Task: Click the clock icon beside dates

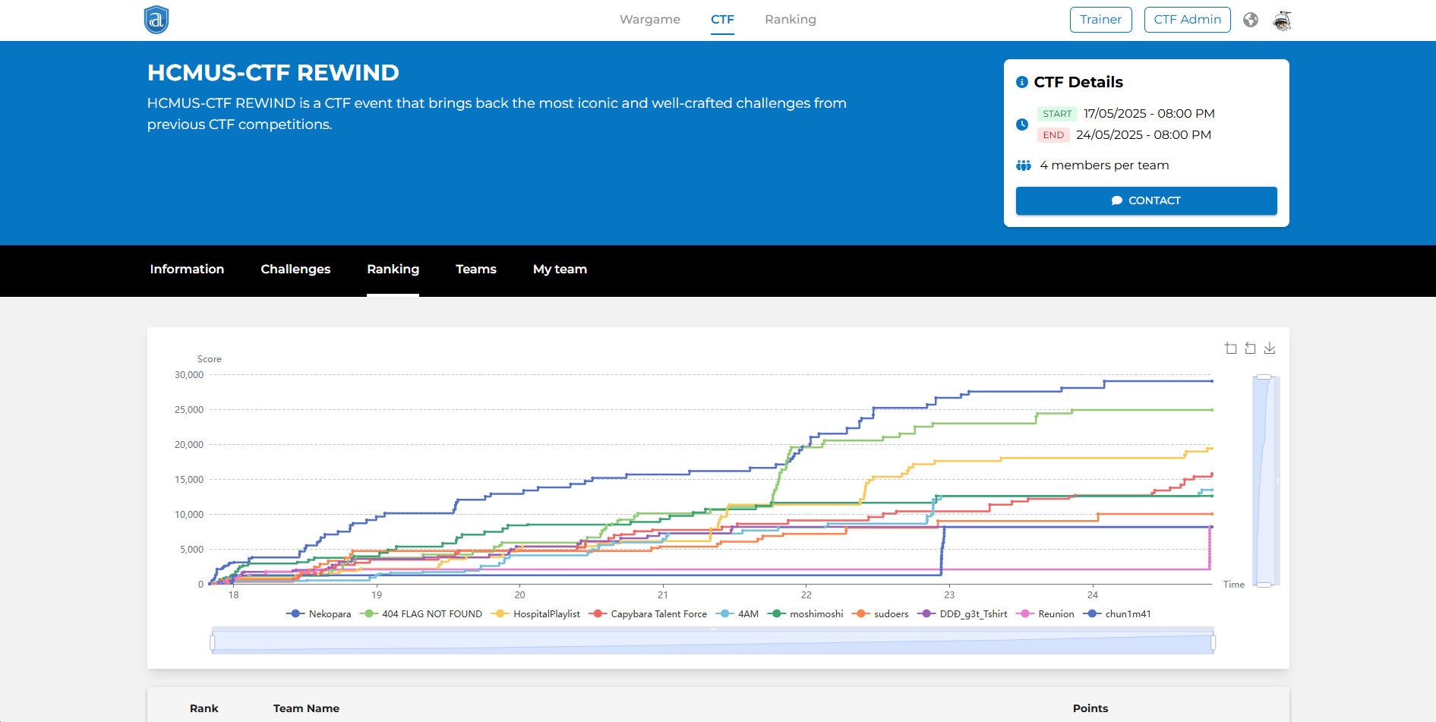Action: pyautogui.click(x=1022, y=125)
